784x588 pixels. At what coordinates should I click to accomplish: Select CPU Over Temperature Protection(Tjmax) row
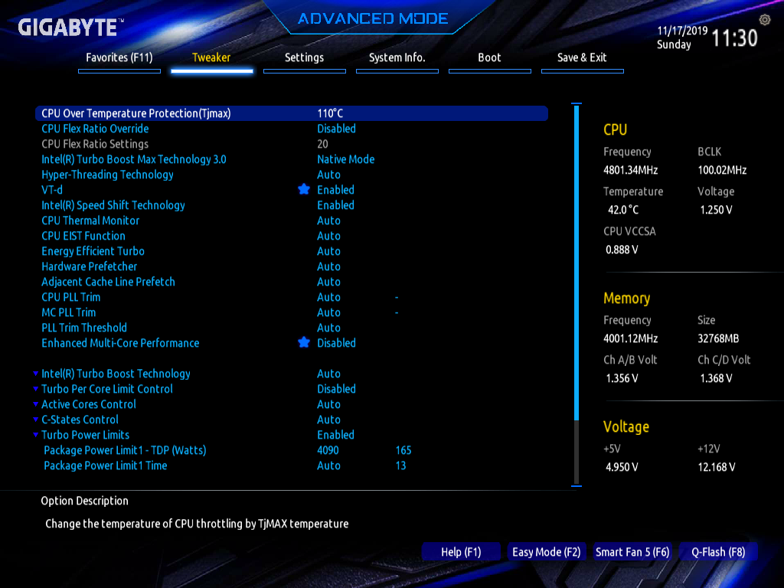[292, 113]
